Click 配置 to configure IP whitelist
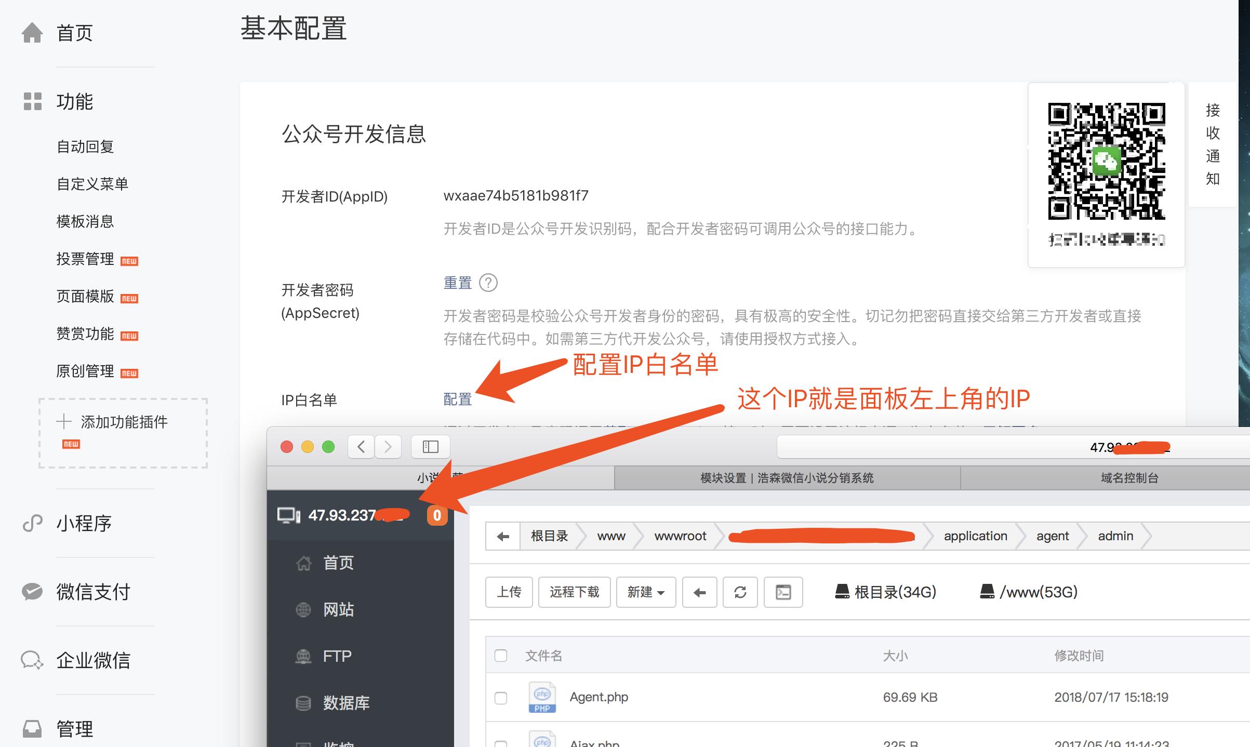The width and height of the screenshot is (1250, 747). (x=457, y=400)
